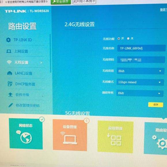Image resolution: width=167 pixels, height=167 pixels.
Task: Open the 应用管理 tile
Action: point(115,137)
